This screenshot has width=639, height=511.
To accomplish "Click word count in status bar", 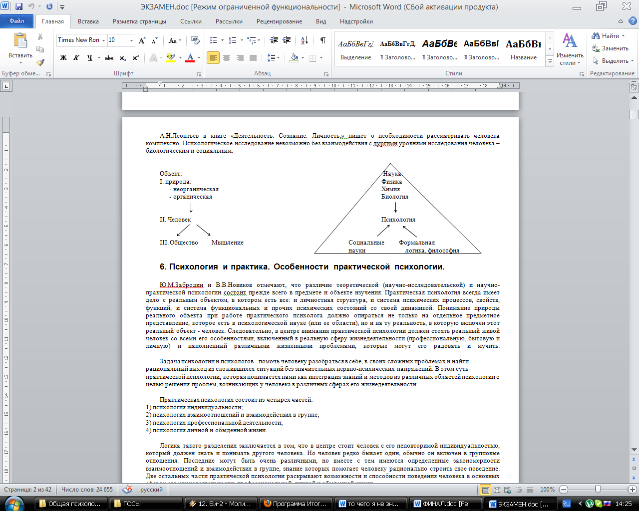I will 87,490.
